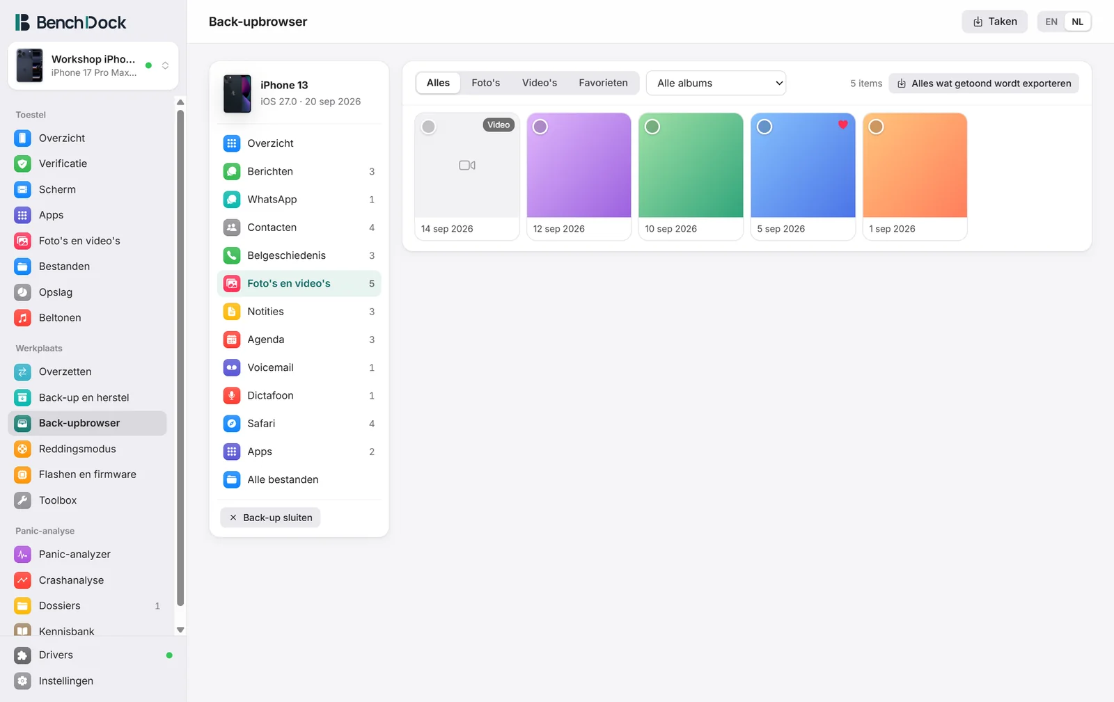Click the Back-up sluiten button
Viewport: 1114px width, 702px height.
click(270, 518)
